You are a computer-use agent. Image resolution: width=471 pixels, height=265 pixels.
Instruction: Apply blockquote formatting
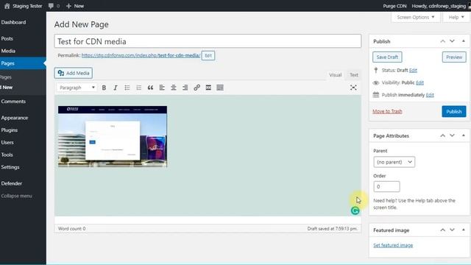pos(150,88)
